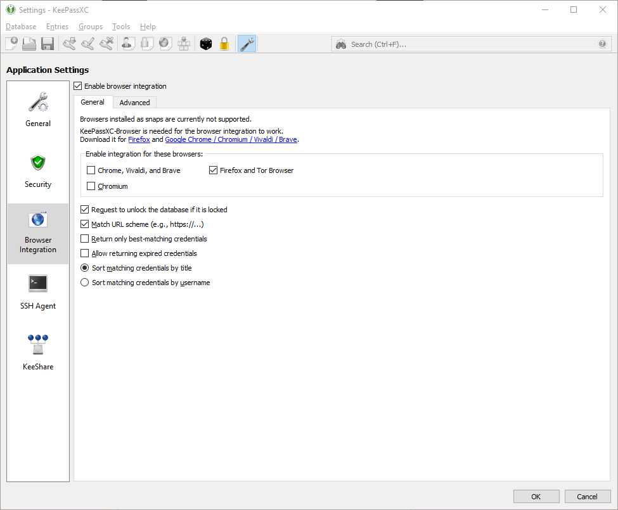Confirm settings with OK button
The height and width of the screenshot is (510, 618).
[536, 497]
